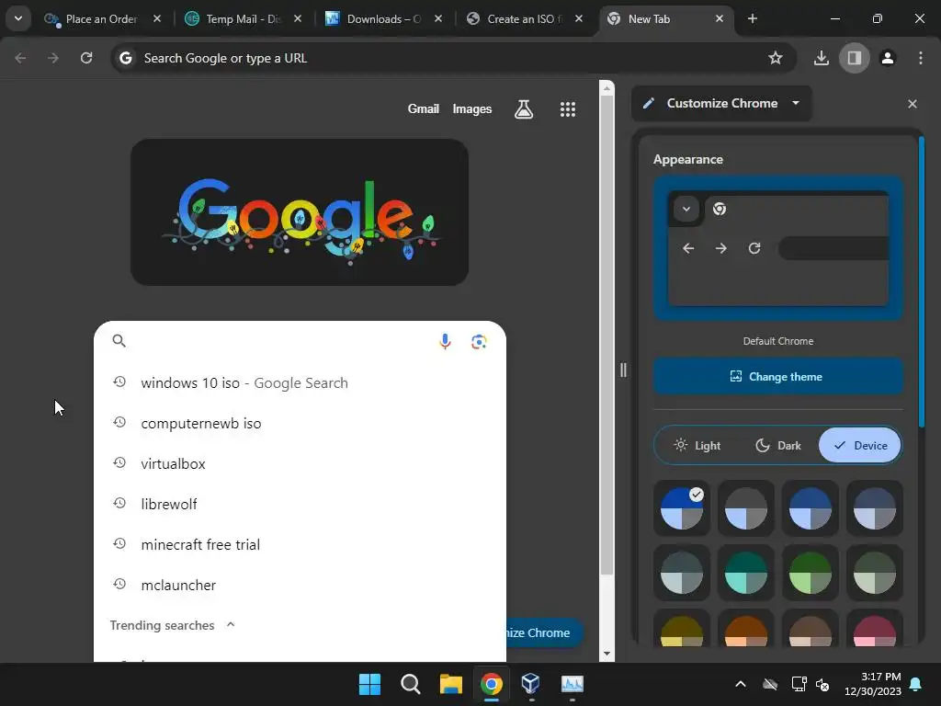
Task: Close the Customize Chrome side panel
Action: 913,104
